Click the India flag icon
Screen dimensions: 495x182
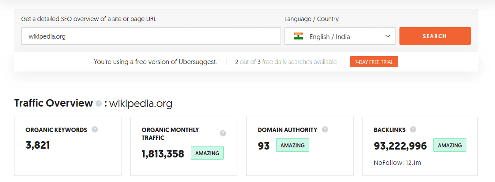click(x=299, y=36)
